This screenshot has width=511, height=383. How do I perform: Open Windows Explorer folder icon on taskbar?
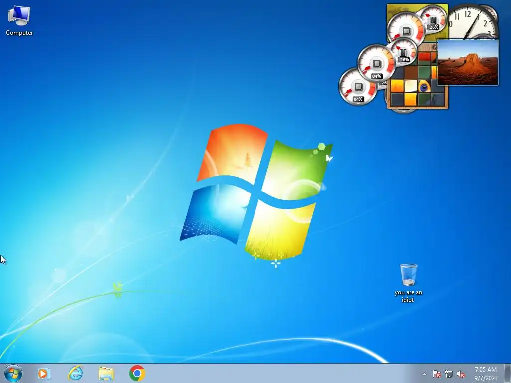[x=106, y=374]
